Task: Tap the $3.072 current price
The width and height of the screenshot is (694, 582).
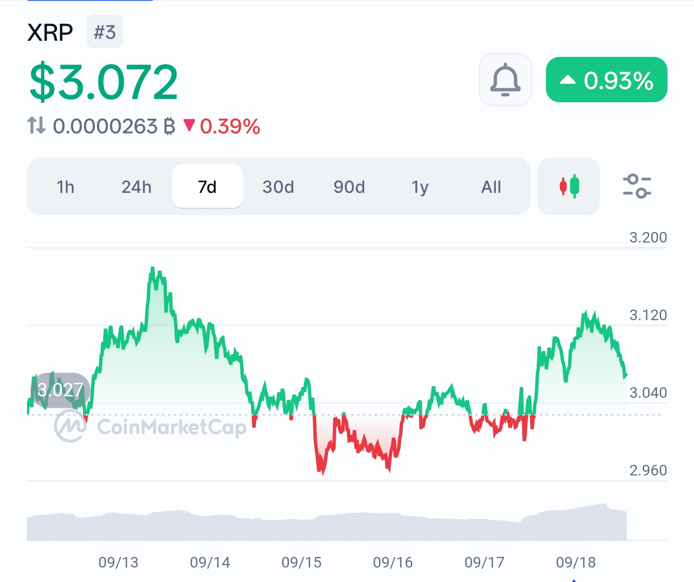Action: pos(104,82)
